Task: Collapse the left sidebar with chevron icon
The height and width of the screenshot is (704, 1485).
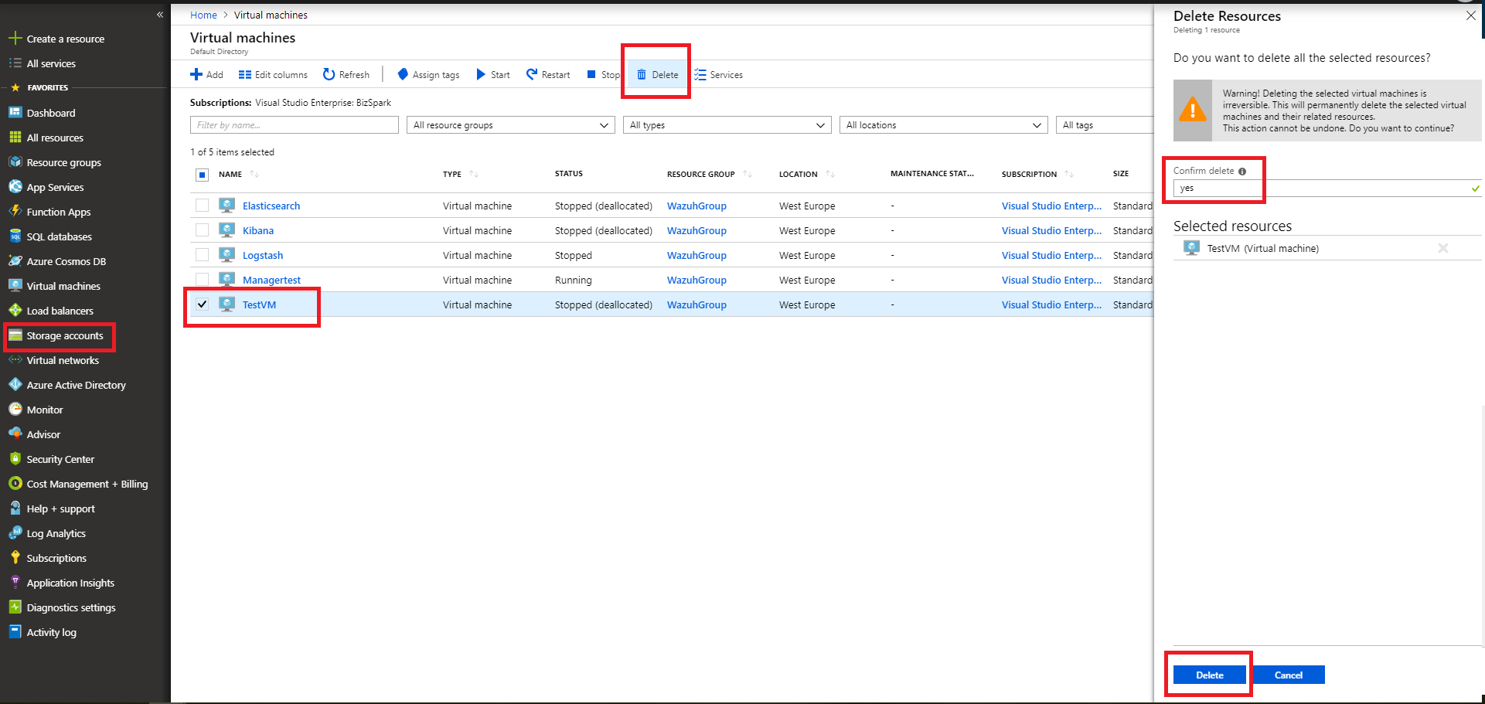Action: [160, 15]
